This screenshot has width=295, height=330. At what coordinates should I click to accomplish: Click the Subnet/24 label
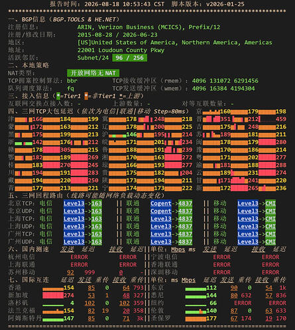[x=93, y=58]
